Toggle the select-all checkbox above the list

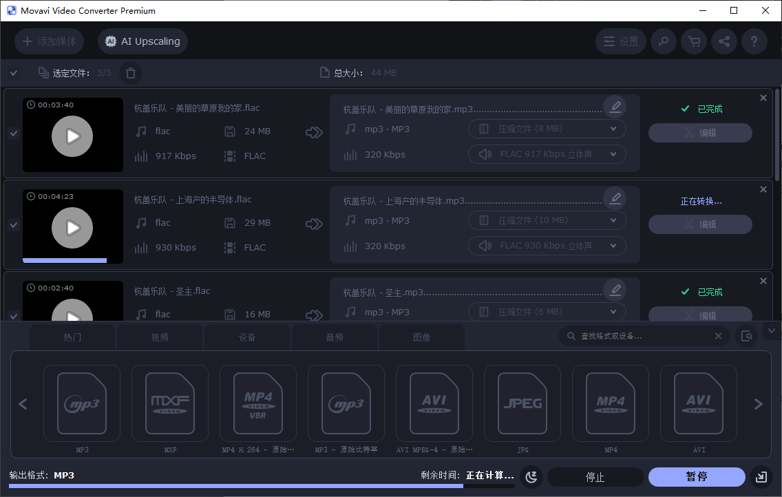(13, 72)
